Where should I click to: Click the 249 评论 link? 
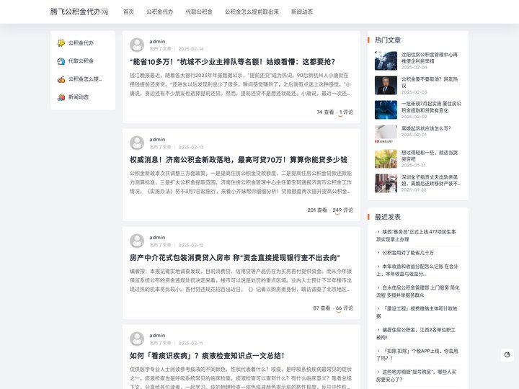(x=343, y=210)
